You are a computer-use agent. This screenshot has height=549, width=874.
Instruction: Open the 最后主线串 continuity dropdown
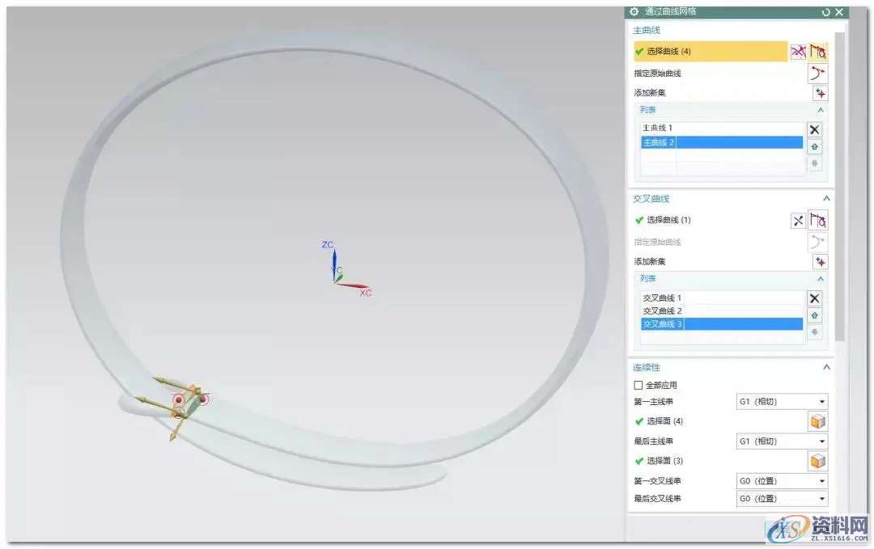click(x=782, y=441)
